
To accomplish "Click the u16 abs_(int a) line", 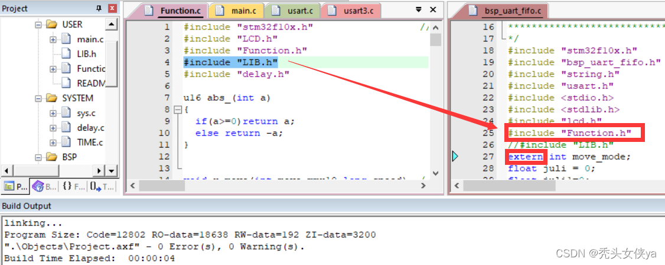I will point(226,98).
